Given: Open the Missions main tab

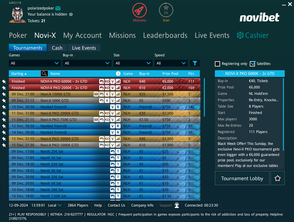Looking at the screenshot, I should click(123, 35).
